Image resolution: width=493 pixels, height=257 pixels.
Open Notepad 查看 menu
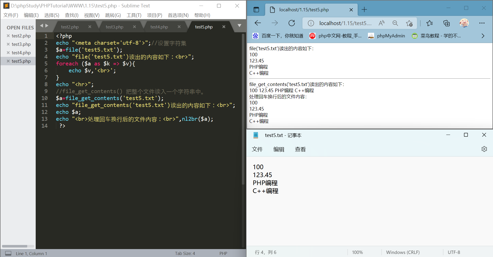[300, 149]
